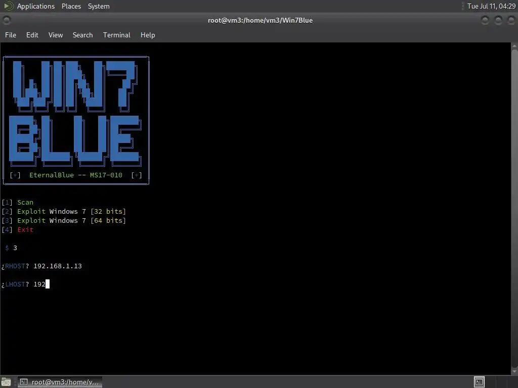Click the show desktop icon in bottom panel

coord(6,382)
